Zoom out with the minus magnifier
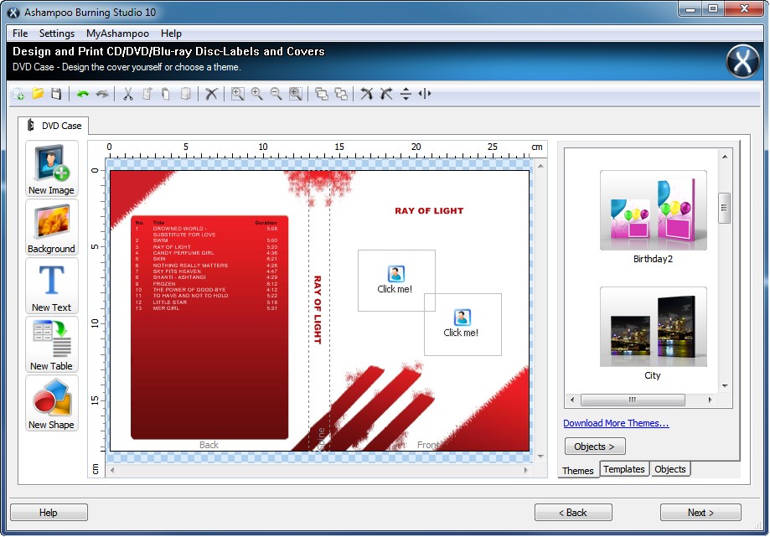The image size is (770, 537). pyautogui.click(x=276, y=94)
